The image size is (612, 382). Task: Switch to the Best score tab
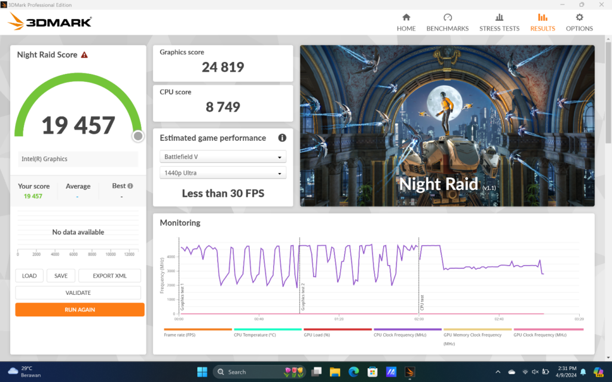click(x=119, y=186)
